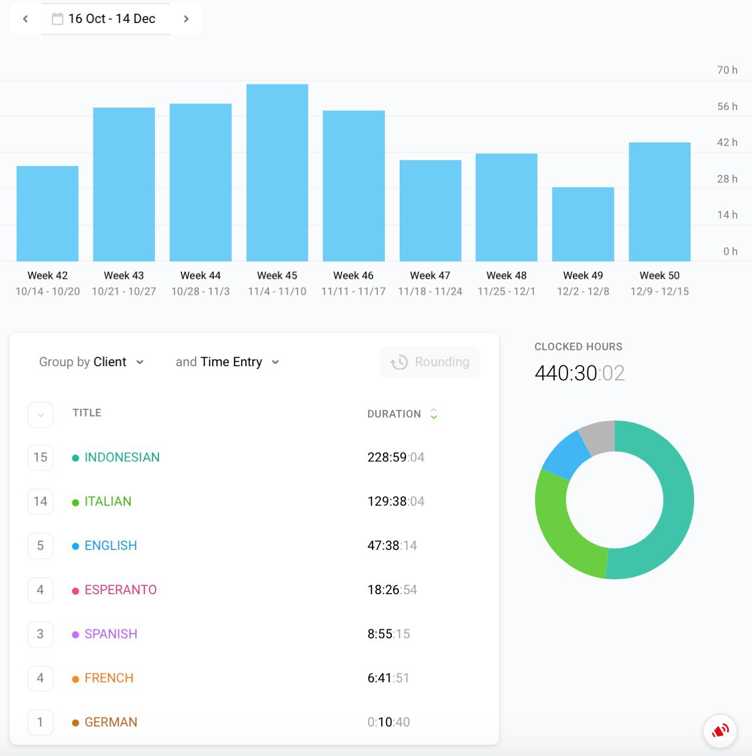This screenshot has width=752, height=756.
Task: Open the ESPERANTO client link
Action: click(x=121, y=589)
